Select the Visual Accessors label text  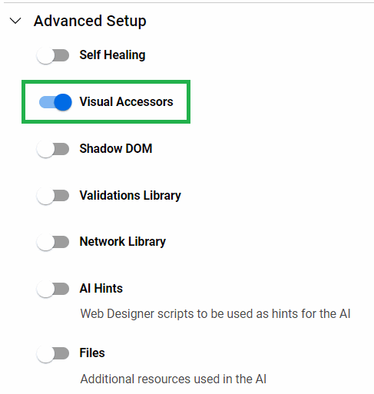[x=127, y=101]
